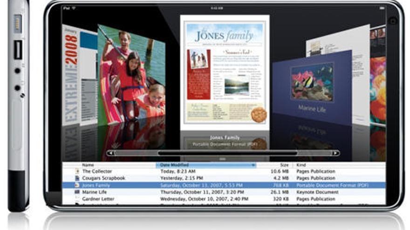Click the Cover Flow left scroll arrow

(110, 153)
